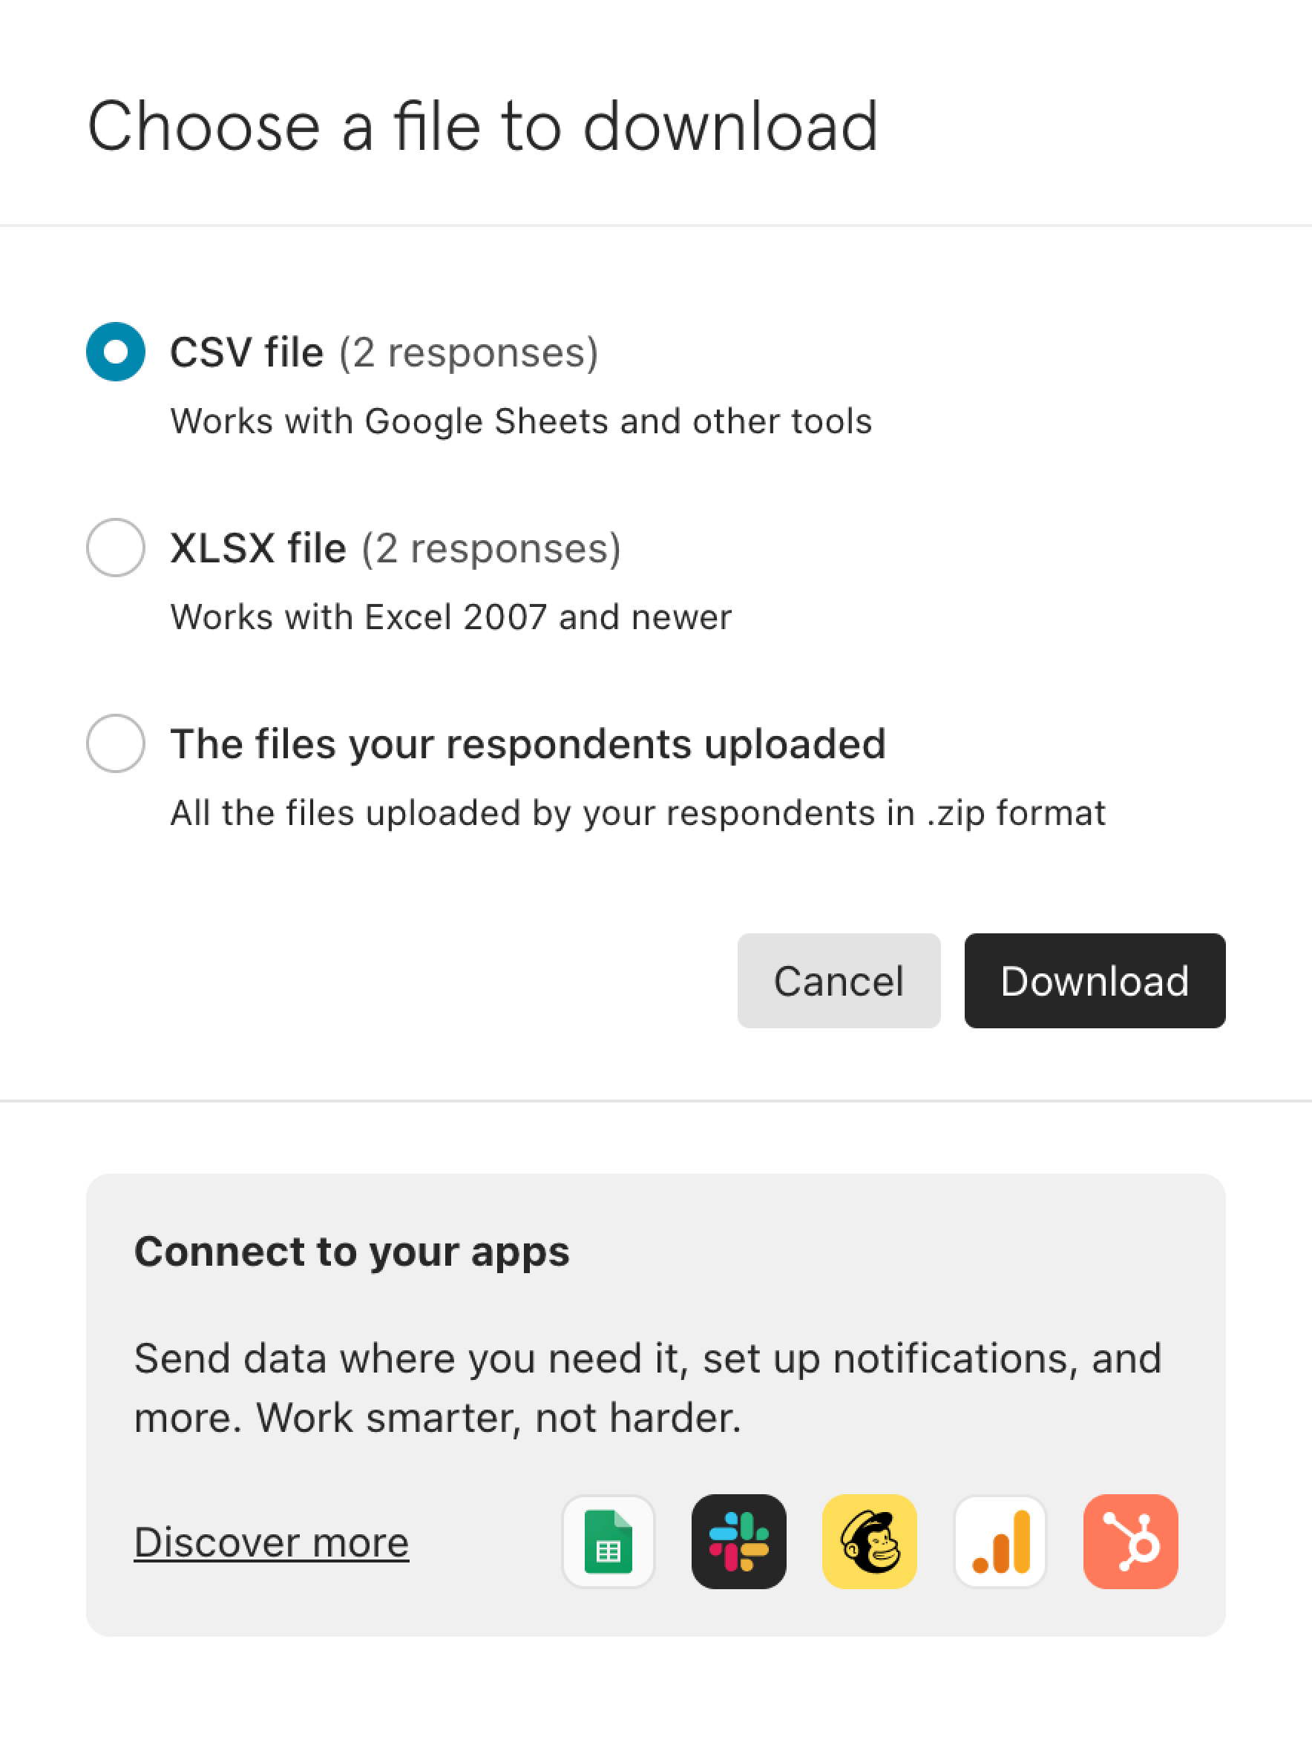Click "Works with Excel 2007 and newer" text
This screenshot has height=1745, width=1312.
coord(450,616)
